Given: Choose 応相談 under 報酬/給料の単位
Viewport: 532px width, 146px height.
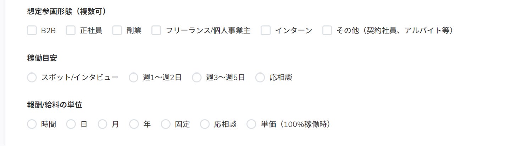Looking at the screenshot, I should point(205,124).
